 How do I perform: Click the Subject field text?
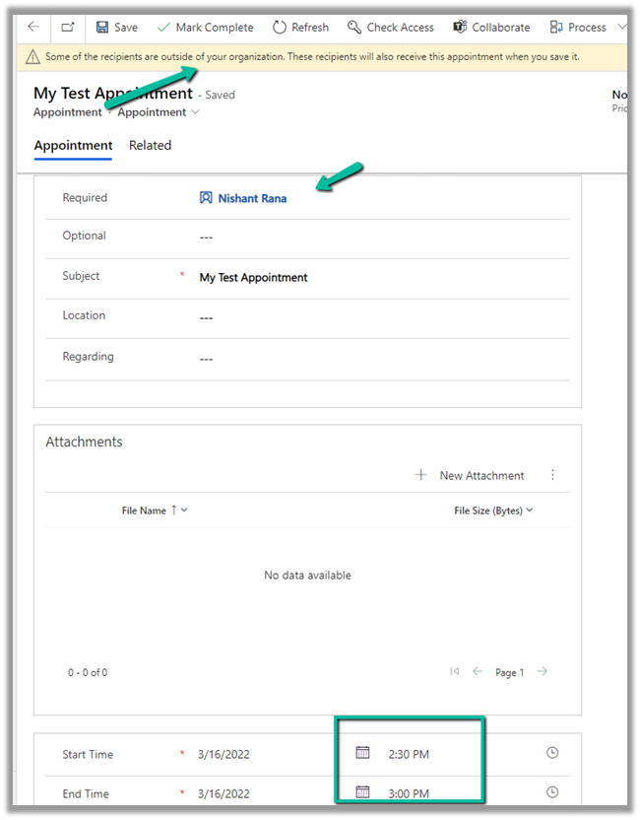[x=254, y=278]
